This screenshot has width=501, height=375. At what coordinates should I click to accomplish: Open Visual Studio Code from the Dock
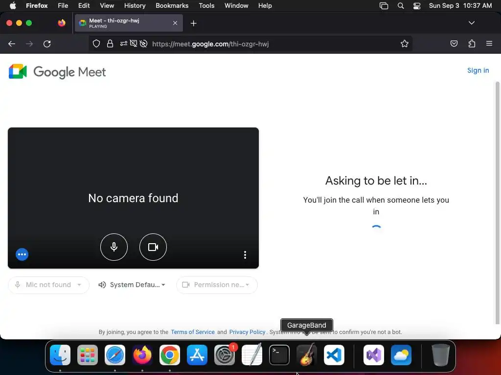pos(334,355)
